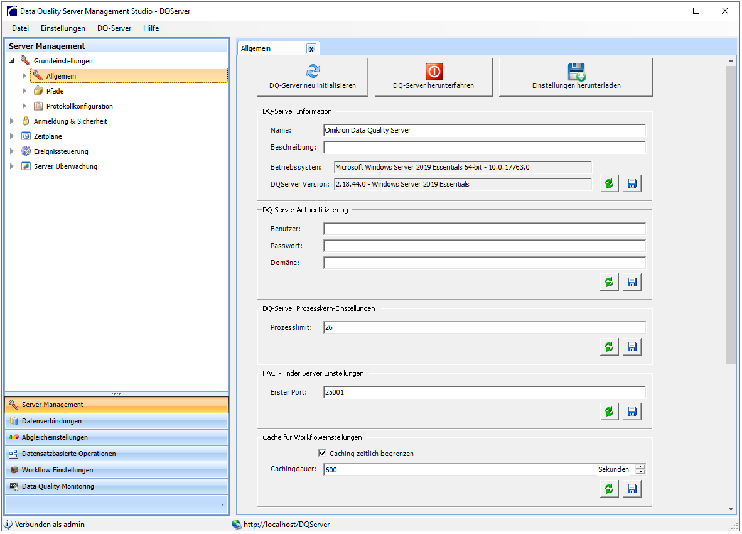The height and width of the screenshot is (534, 742).
Task: Collapse the Grundeinstellungen tree node
Action: click(x=12, y=60)
